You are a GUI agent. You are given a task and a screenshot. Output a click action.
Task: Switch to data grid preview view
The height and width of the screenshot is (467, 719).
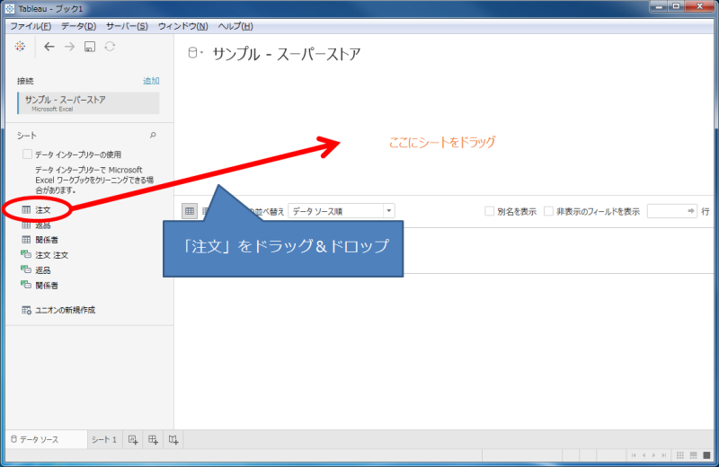[x=190, y=211]
